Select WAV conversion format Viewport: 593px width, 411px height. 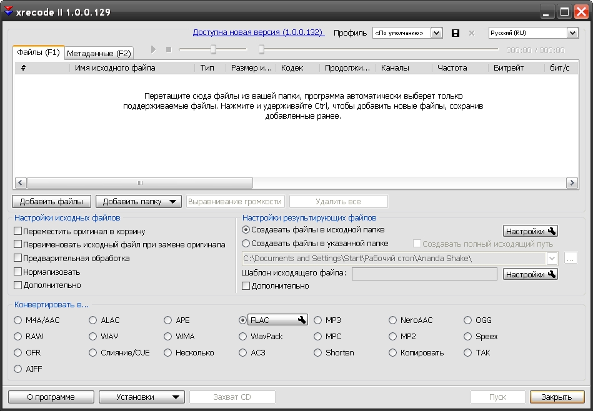tap(92, 336)
